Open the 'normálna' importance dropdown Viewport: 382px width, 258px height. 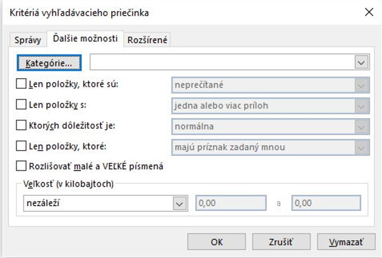tap(361, 127)
